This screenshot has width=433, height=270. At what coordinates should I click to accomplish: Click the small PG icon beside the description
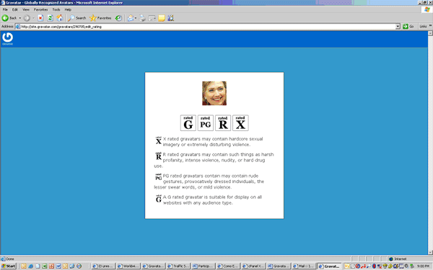tap(159, 177)
